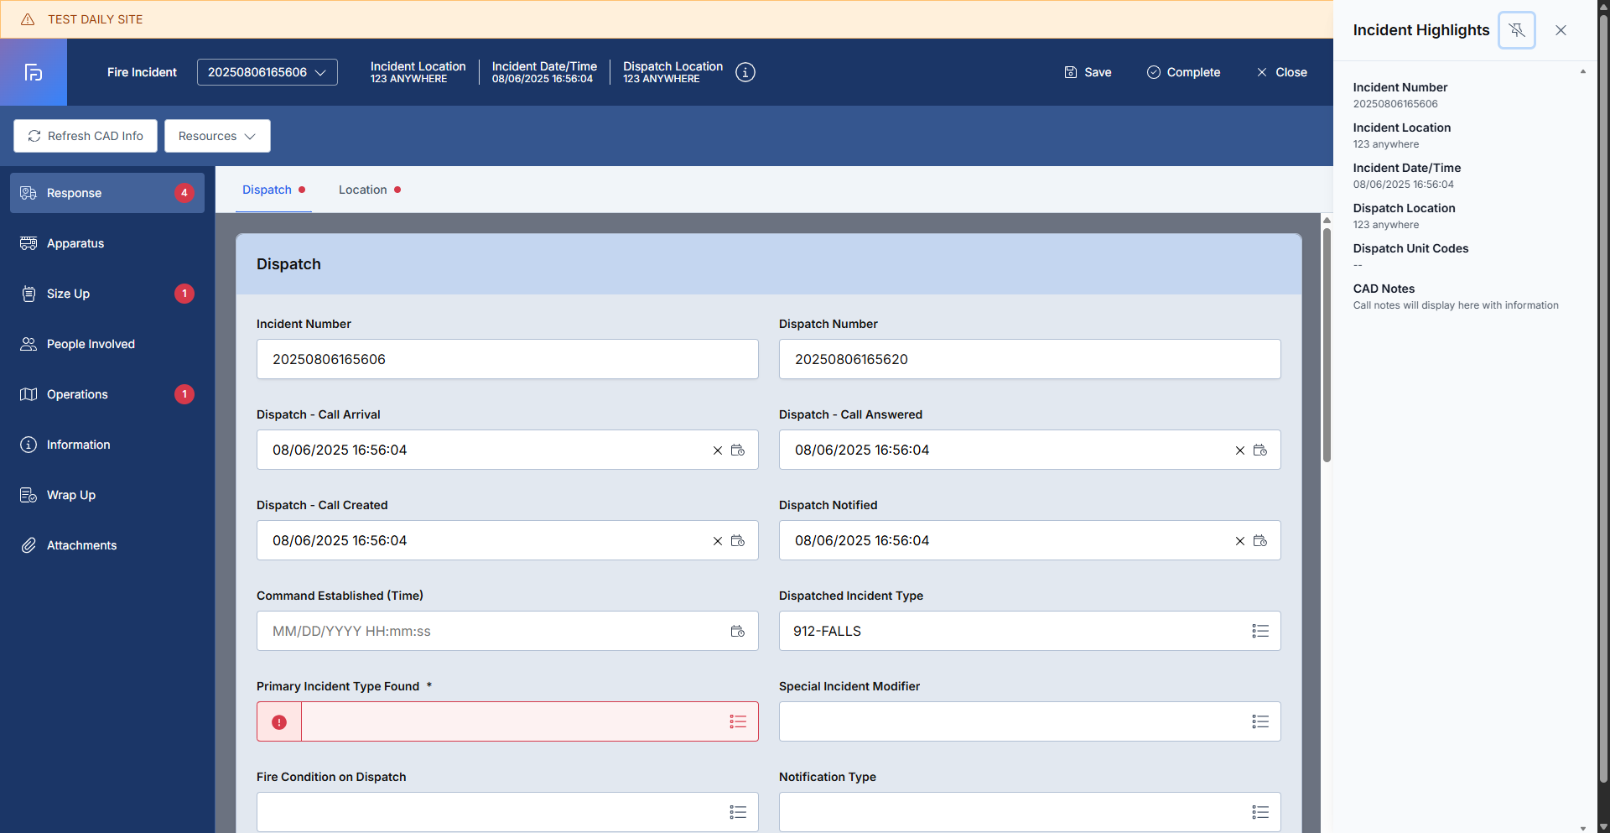Click the form's vertical scrollbar

point(1327,344)
